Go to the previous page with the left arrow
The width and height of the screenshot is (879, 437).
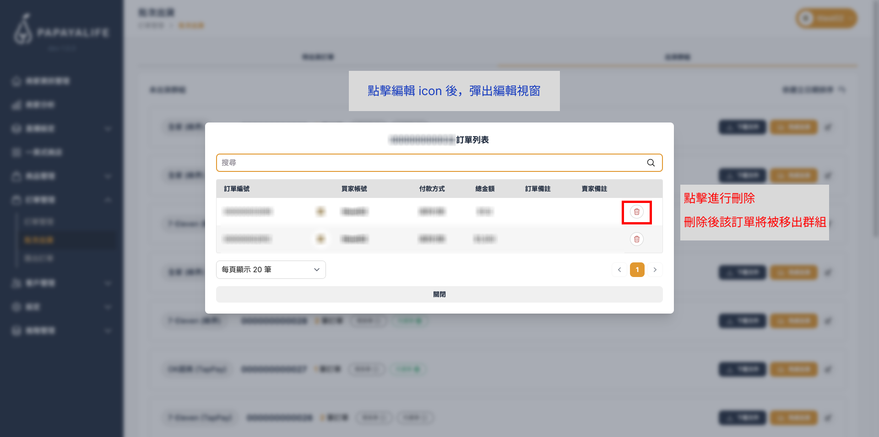619,270
